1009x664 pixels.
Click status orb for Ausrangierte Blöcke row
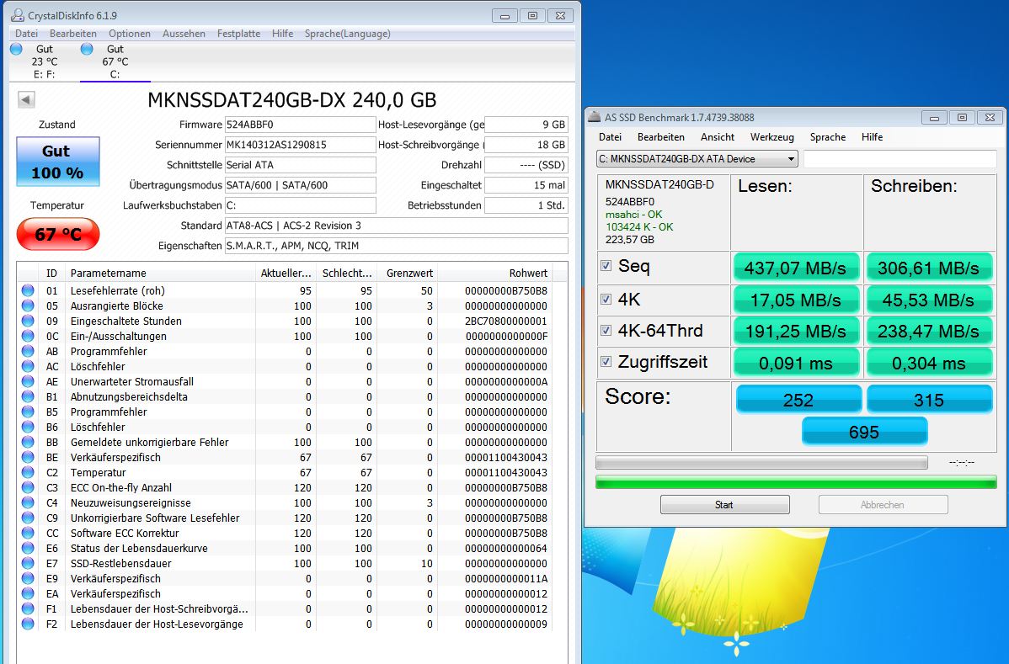(28, 306)
